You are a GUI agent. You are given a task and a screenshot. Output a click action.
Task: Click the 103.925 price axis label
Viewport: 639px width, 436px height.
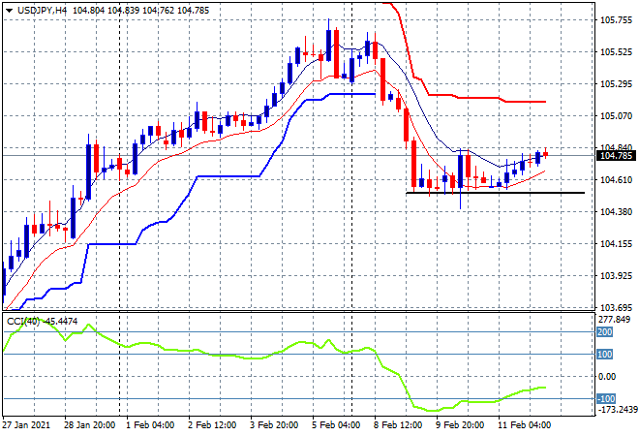(616, 276)
